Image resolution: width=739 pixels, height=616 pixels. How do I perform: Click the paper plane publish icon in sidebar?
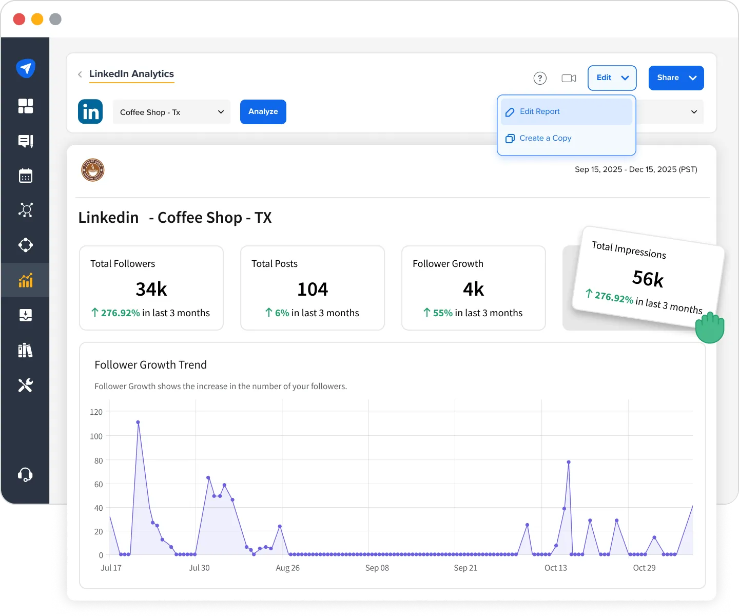(x=25, y=68)
